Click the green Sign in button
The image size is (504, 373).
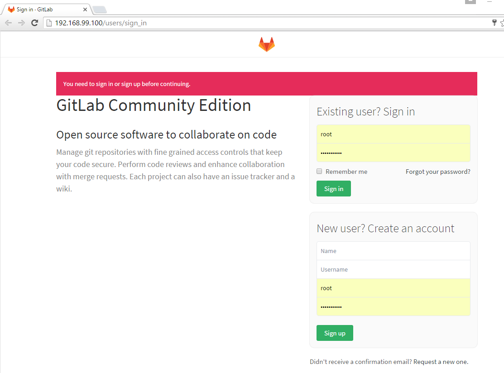[334, 189]
